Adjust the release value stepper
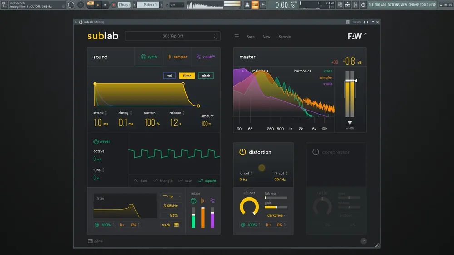This screenshot has width=454, height=255. coord(183,113)
